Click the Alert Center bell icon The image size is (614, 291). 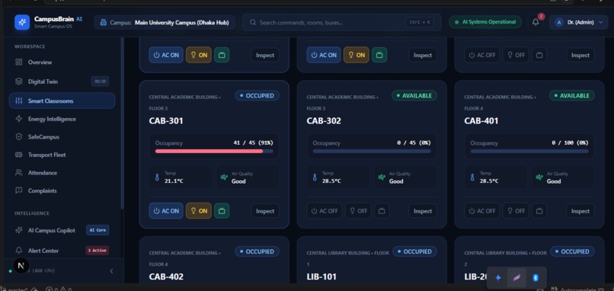pos(19,251)
